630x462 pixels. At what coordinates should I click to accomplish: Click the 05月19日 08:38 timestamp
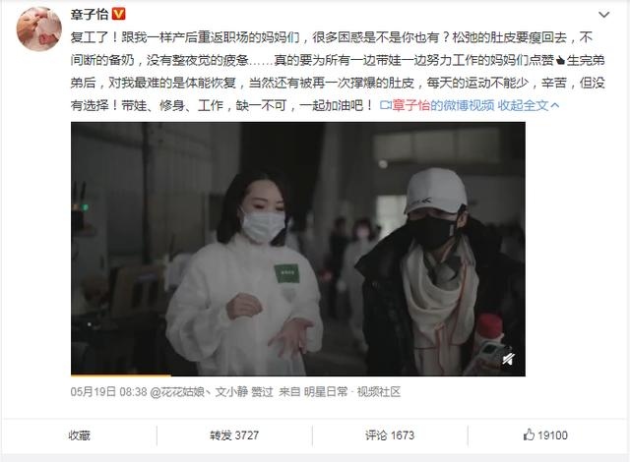tap(109, 392)
